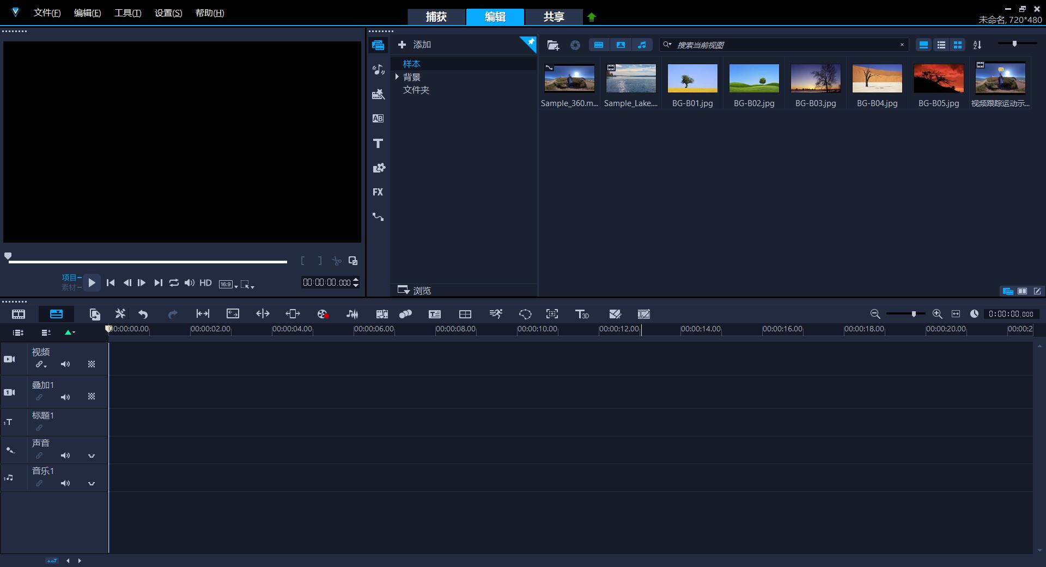
Task: Jump to start with Home button
Action: coord(111,283)
